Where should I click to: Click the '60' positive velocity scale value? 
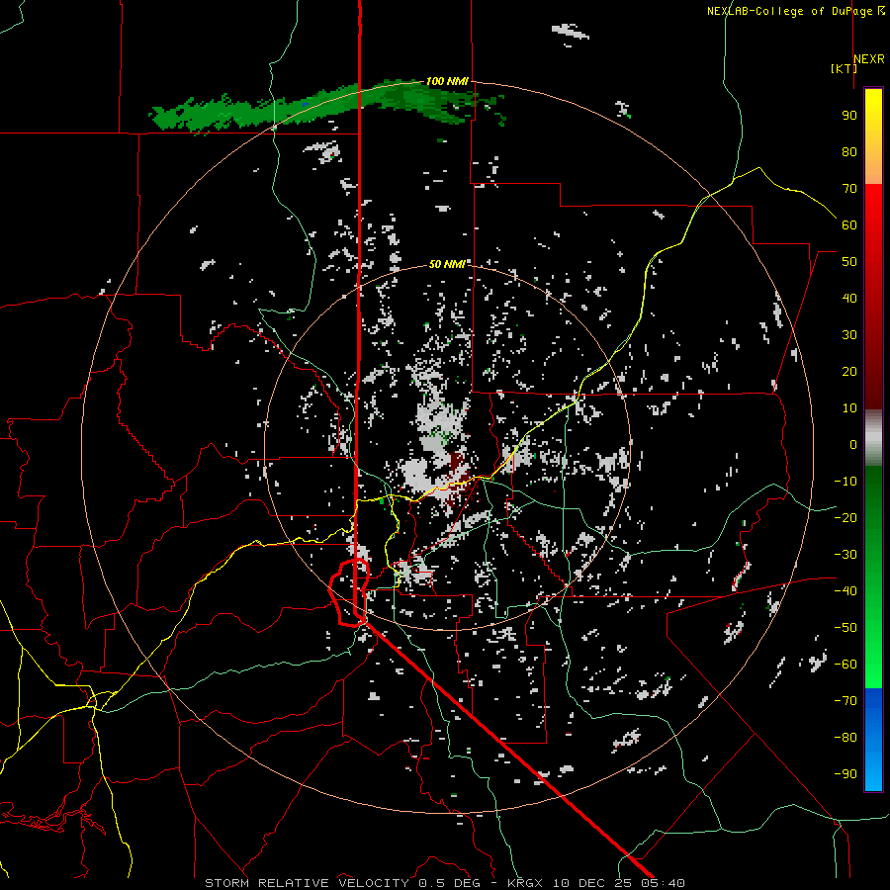pyautogui.click(x=849, y=225)
